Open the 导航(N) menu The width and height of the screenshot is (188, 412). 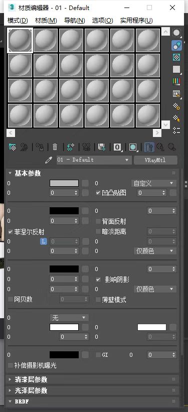(75, 20)
